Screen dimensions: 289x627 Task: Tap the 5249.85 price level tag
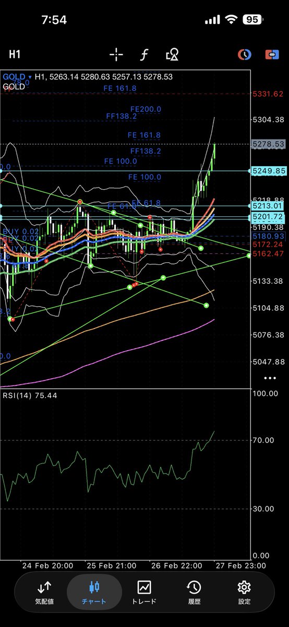tap(269, 171)
